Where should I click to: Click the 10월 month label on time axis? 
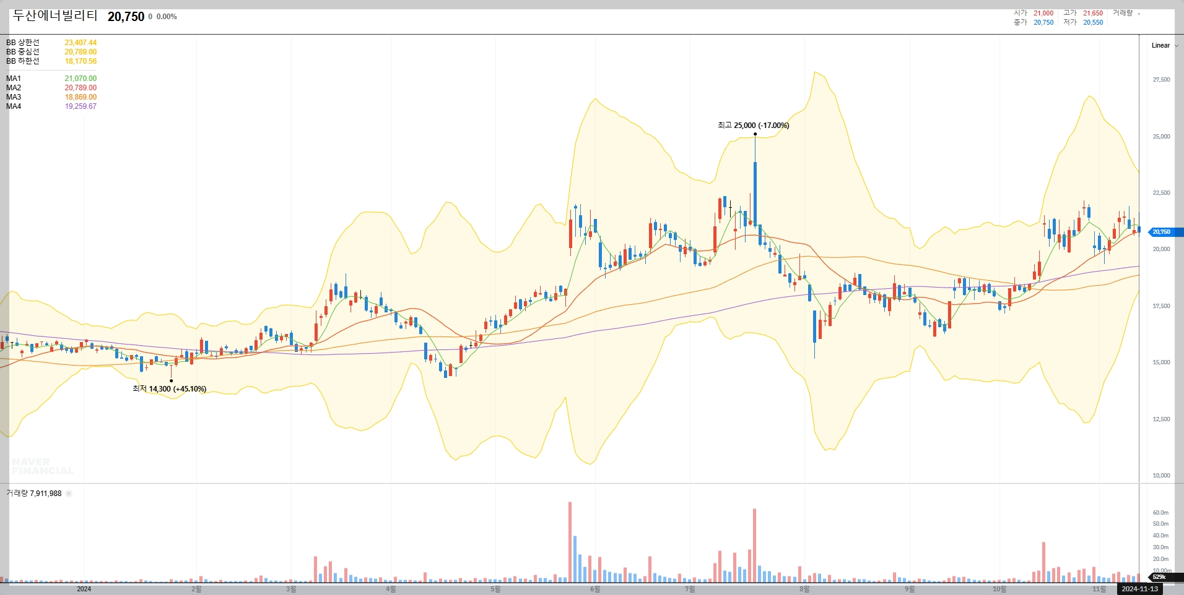(x=999, y=589)
